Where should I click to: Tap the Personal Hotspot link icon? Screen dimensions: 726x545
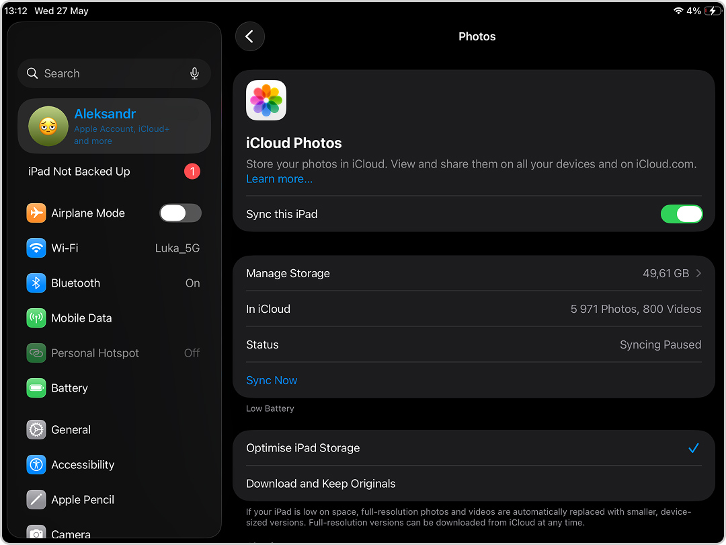point(36,353)
